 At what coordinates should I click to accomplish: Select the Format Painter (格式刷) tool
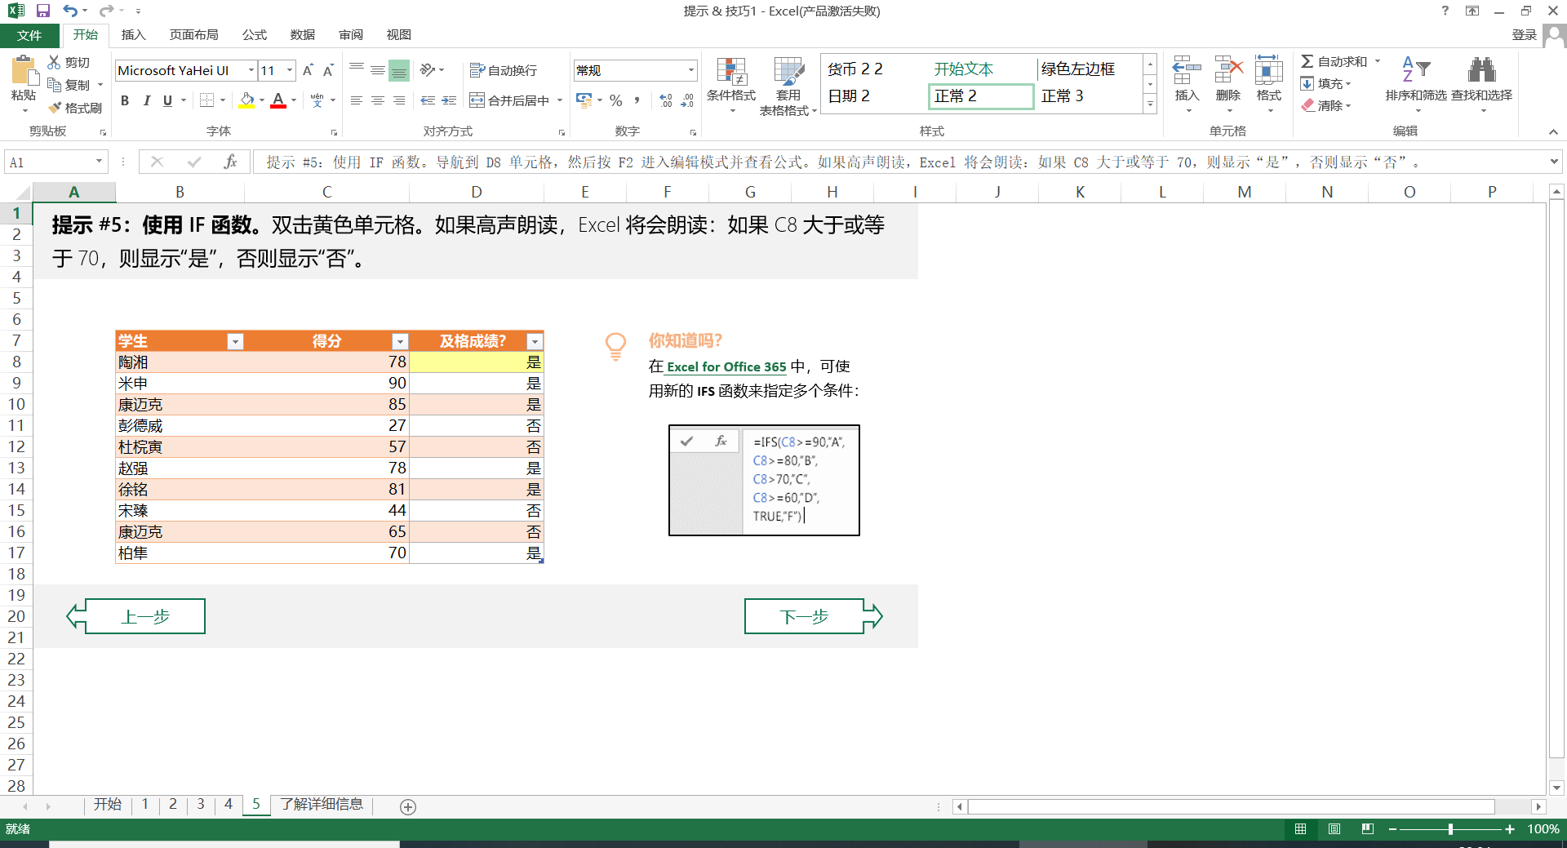[x=76, y=107]
